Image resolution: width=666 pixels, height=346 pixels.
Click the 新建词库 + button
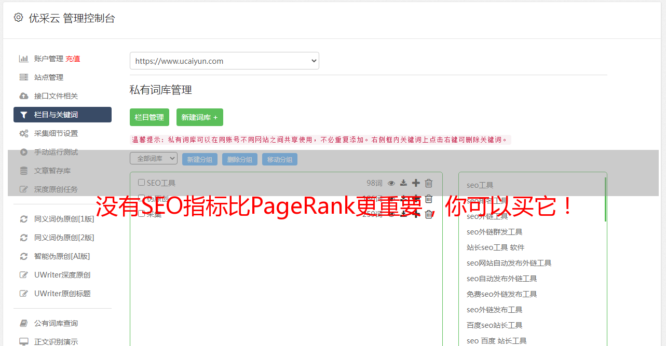tap(200, 117)
